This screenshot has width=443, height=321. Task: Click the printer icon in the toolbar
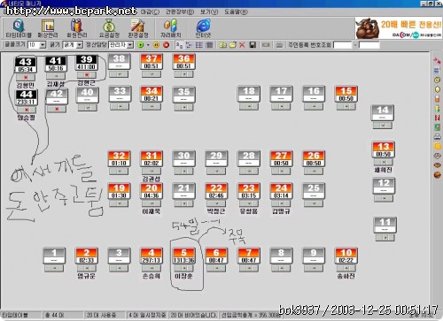pyautogui.click(x=279, y=45)
